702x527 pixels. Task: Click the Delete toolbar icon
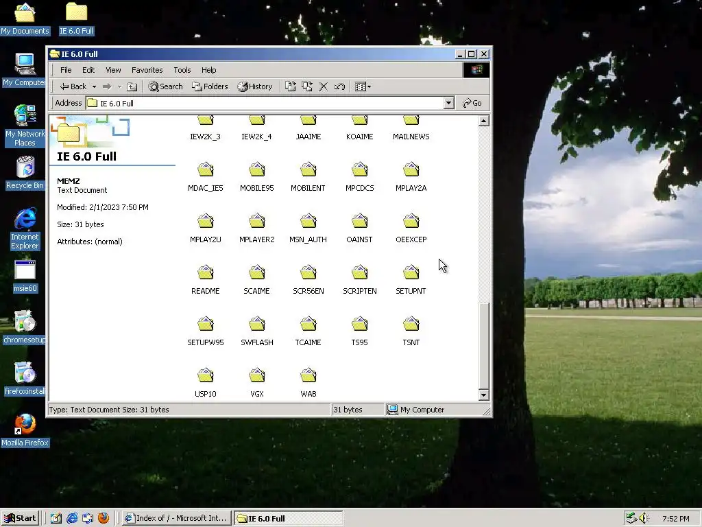[324, 86]
